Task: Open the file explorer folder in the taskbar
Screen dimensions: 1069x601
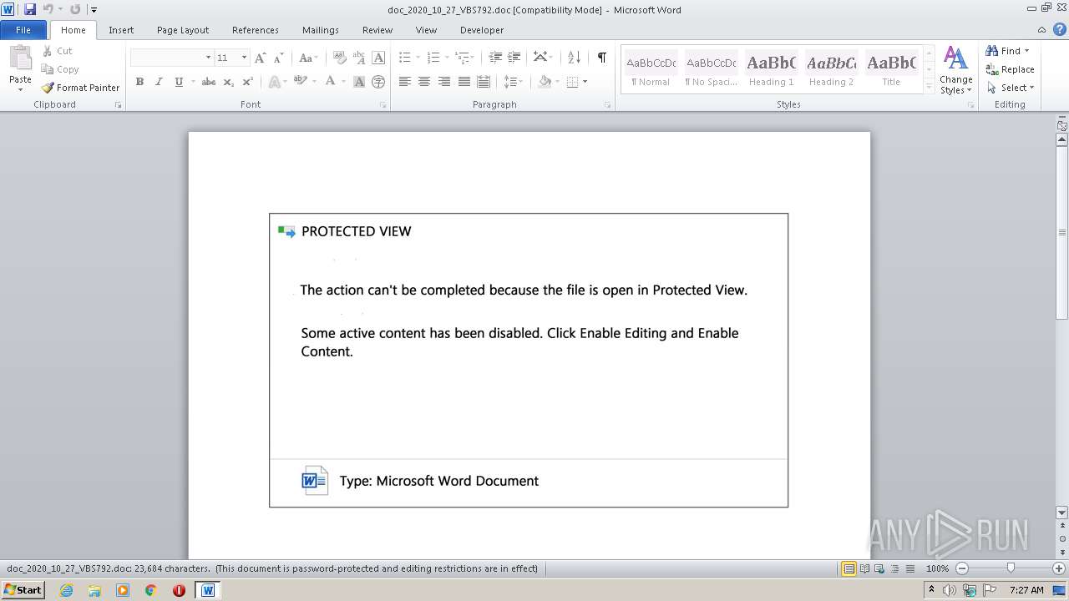Action: tap(94, 590)
